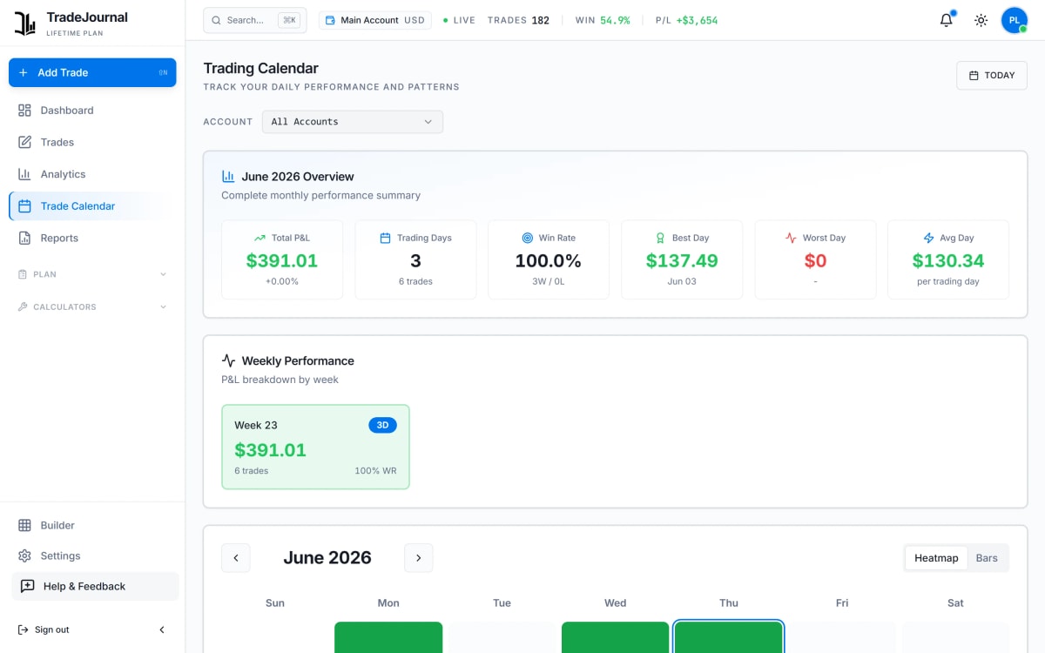Click the TODAY button
Viewport: 1045px width, 653px height.
point(991,75)
